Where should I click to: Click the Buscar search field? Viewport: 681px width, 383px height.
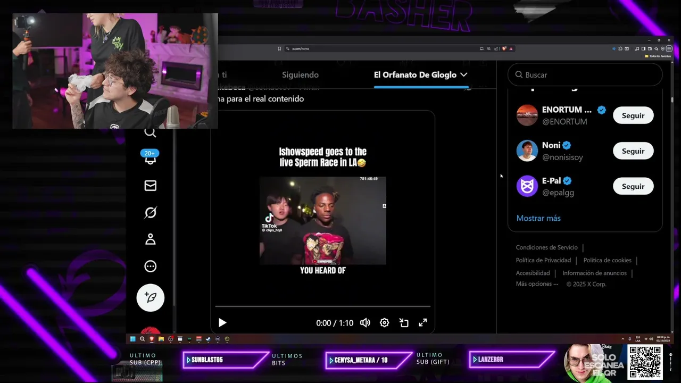585,75
